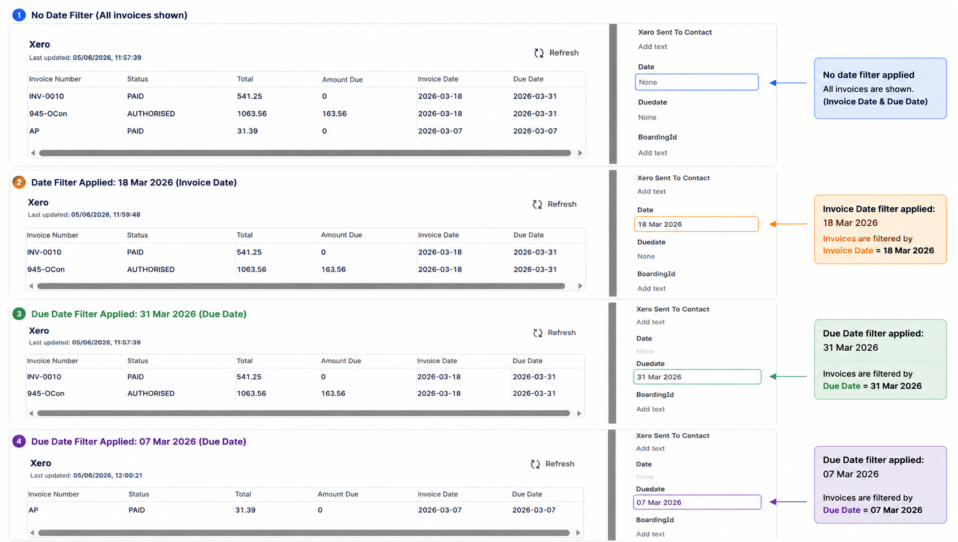Click Refresh in the No Date Filter panel
The height and width of the screenshot is (542, 958).
(x=556, y=53)
